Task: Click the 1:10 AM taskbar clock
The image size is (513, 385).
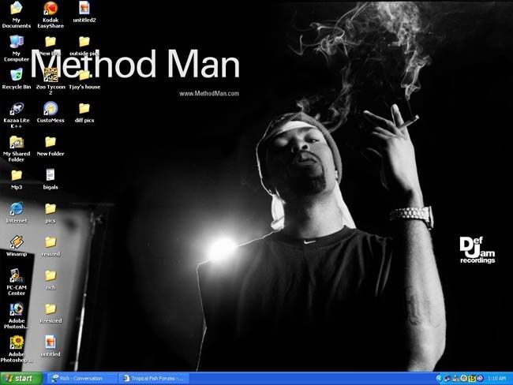Action: pyautogui.click(x=496, y=379)
